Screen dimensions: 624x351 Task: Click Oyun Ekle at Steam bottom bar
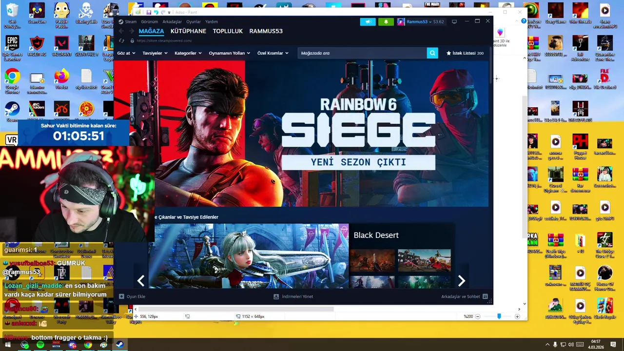coord(132,296)
